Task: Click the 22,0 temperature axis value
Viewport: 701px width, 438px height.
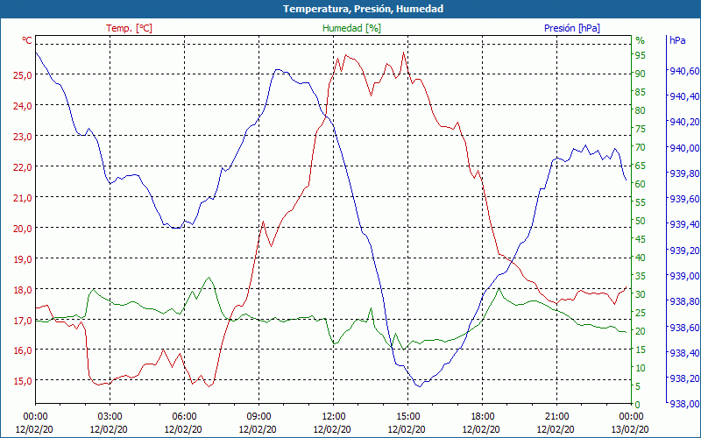Action: (23, 167)
